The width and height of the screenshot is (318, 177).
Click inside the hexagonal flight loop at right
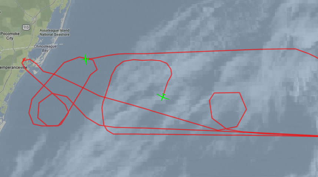click(x=228, y=110)
